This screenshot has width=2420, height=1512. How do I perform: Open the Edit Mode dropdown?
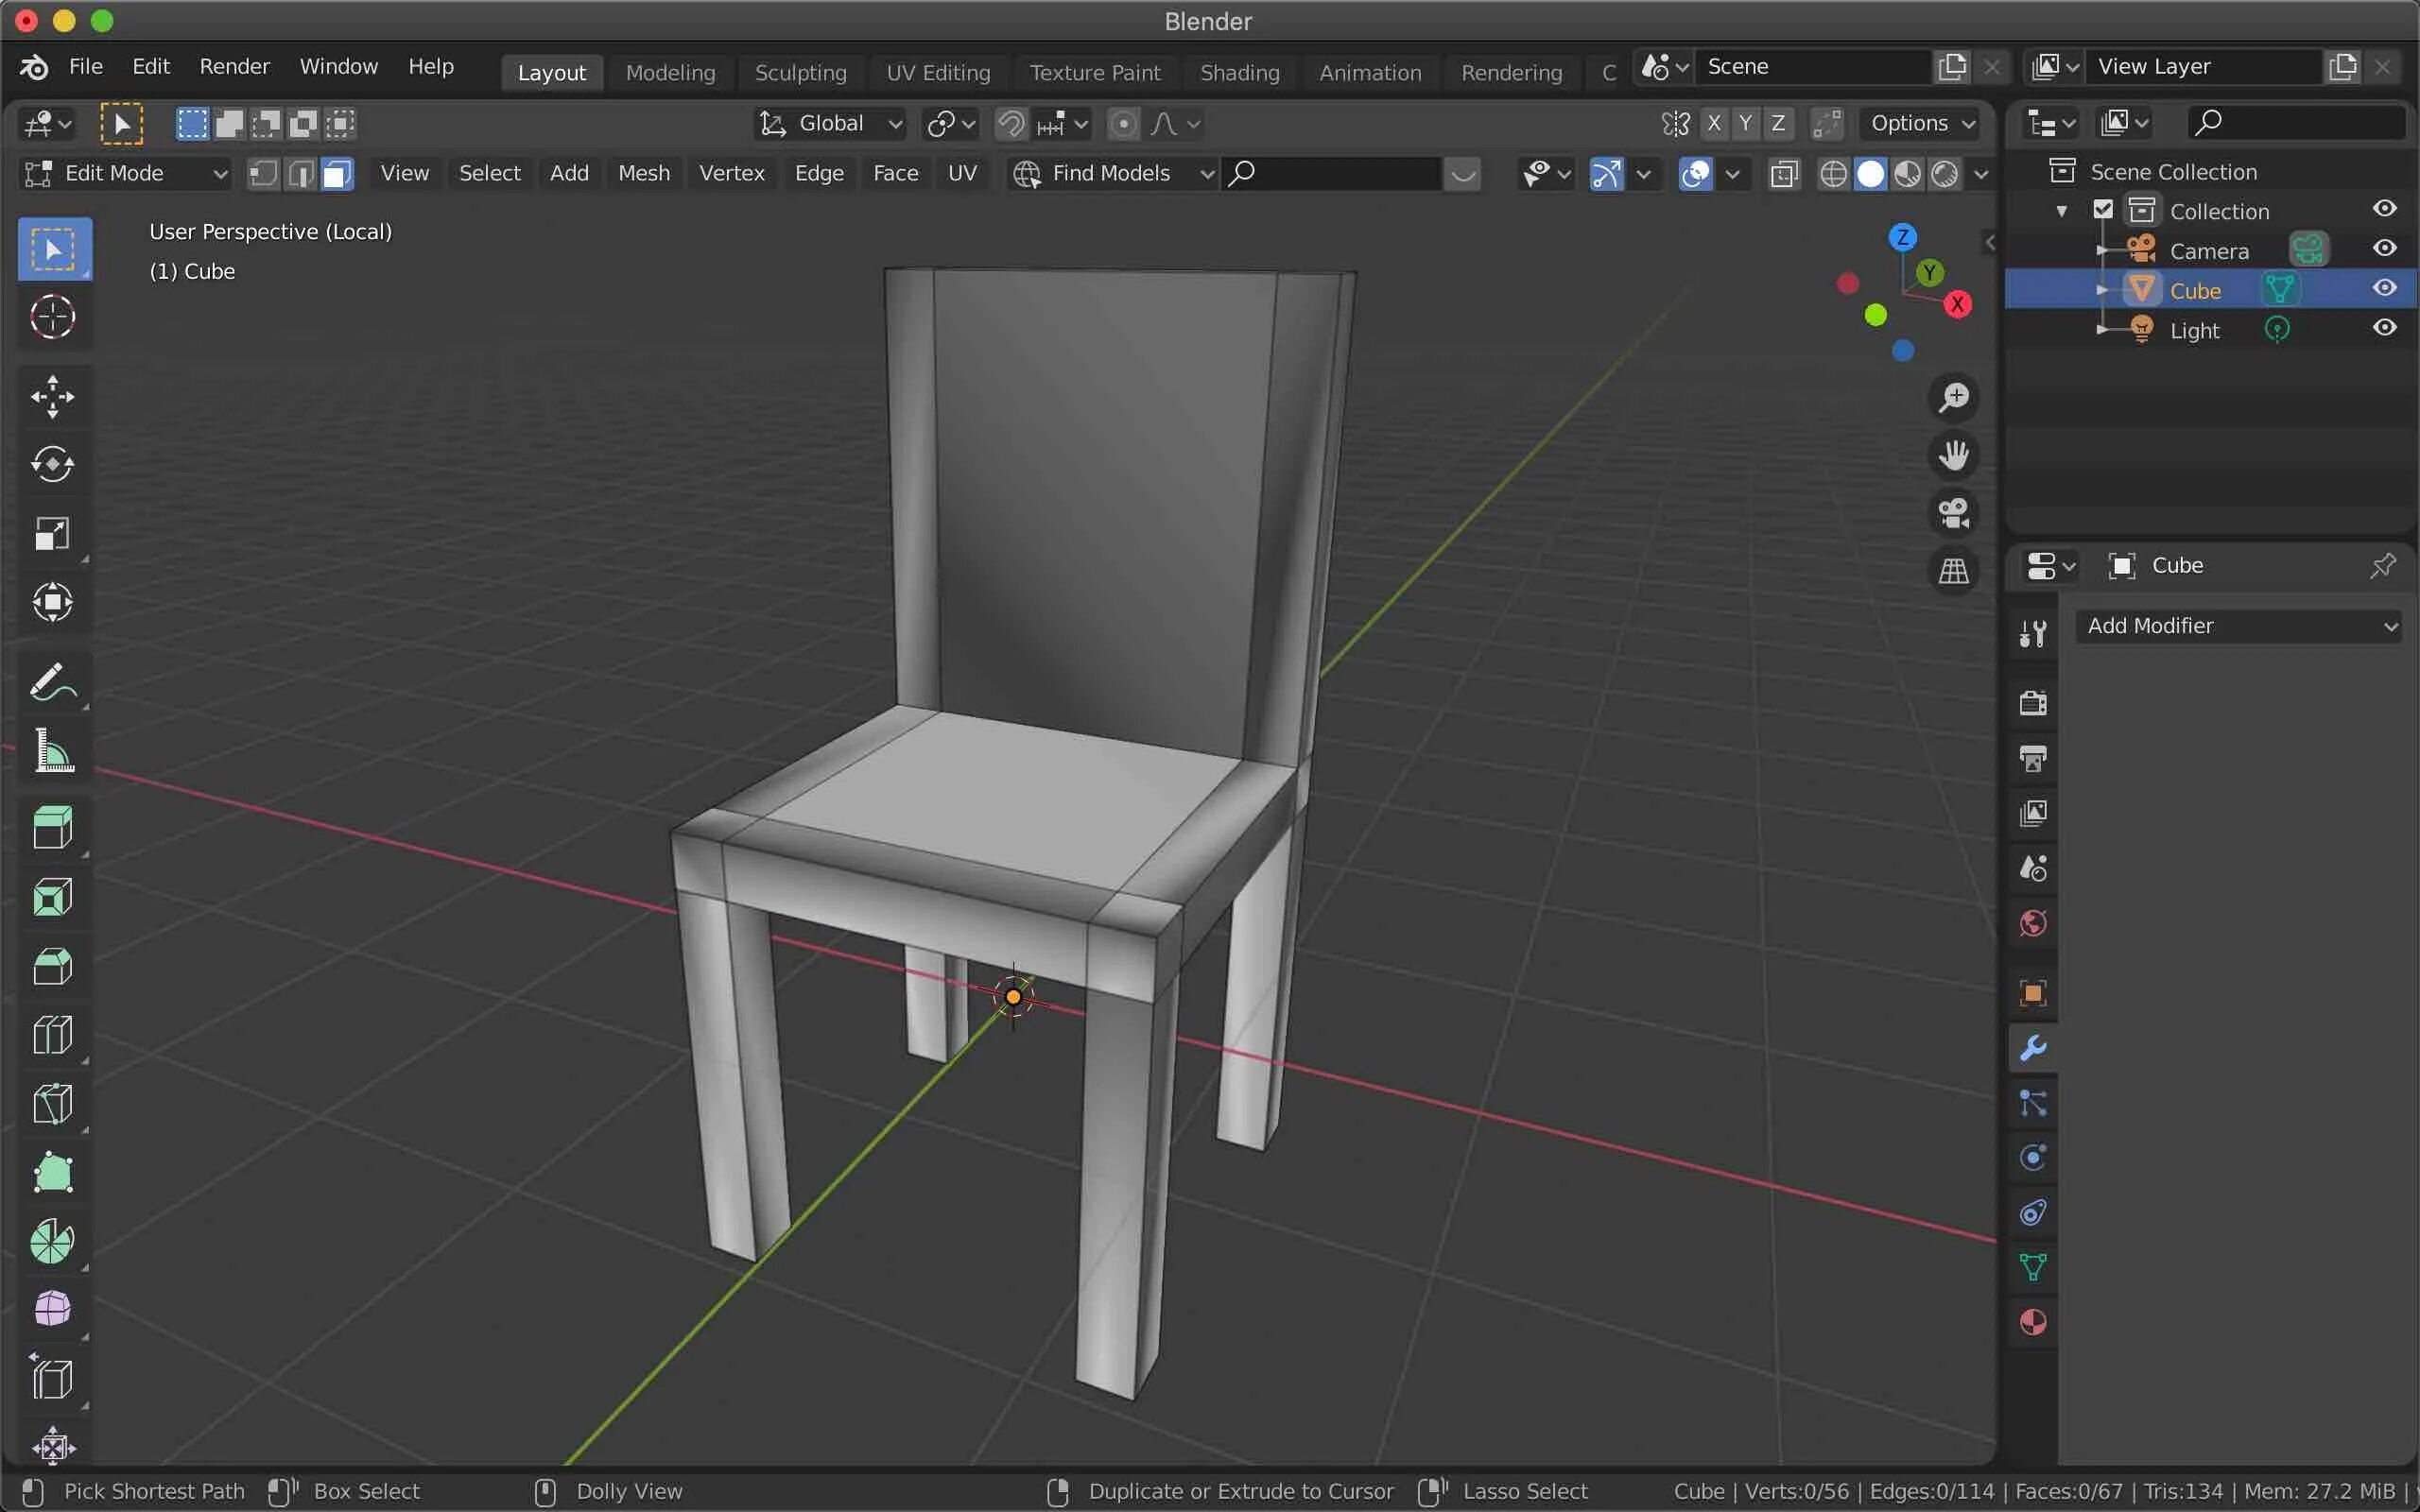click(125, 174)
